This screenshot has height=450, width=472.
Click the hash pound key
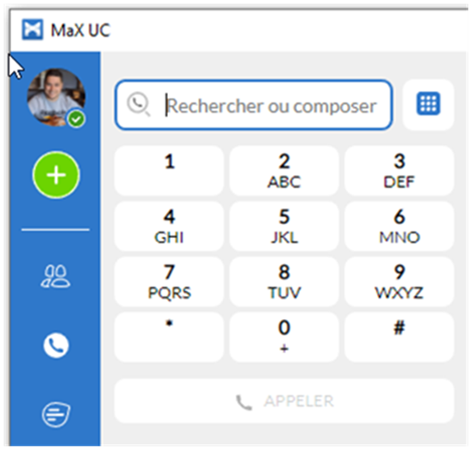399,337
